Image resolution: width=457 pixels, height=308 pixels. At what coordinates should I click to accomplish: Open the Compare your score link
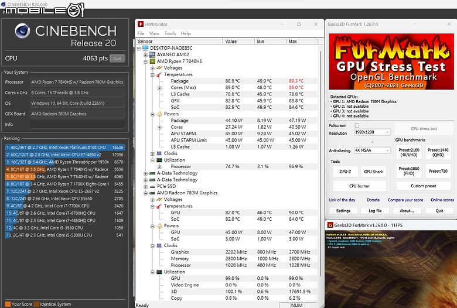point(405,200)
